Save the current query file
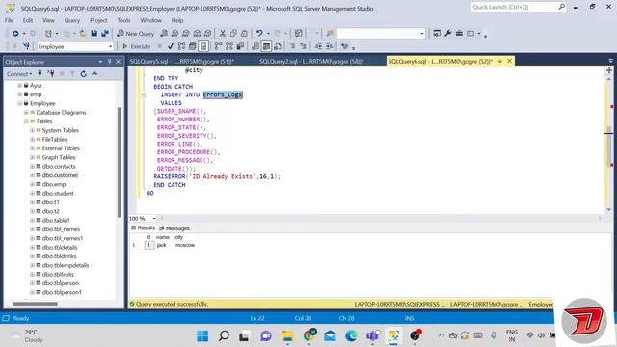The height and width of the screenshot is (347, 617). pyautogui.click(x=94, y=34)
